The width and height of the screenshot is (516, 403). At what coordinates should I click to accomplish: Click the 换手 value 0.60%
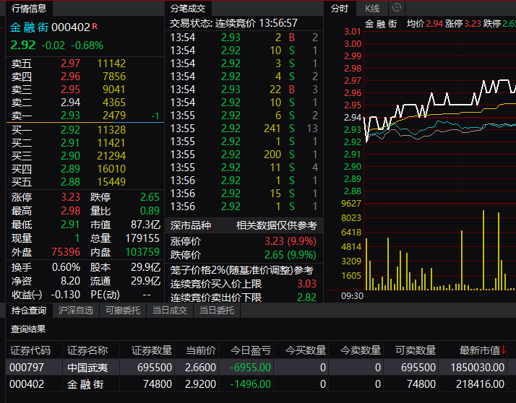pyautogui.click(x=66, y=267)
